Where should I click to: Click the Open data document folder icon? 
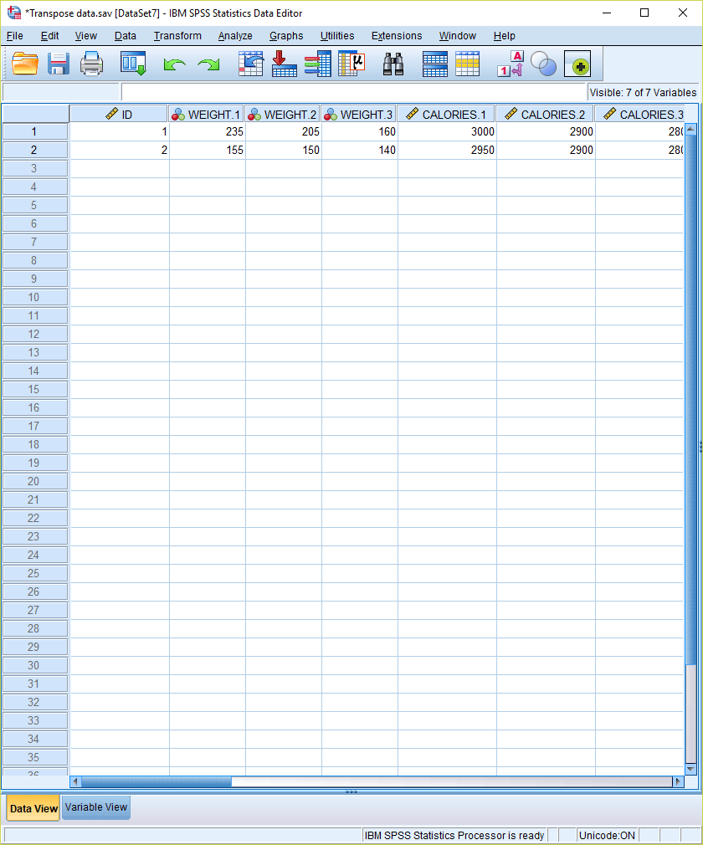click(25, 64)
